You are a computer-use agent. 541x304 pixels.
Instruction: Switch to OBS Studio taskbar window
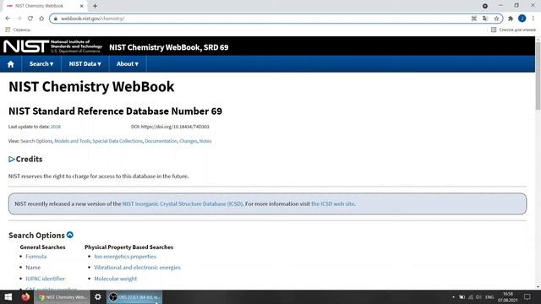[x=134, y=296]
